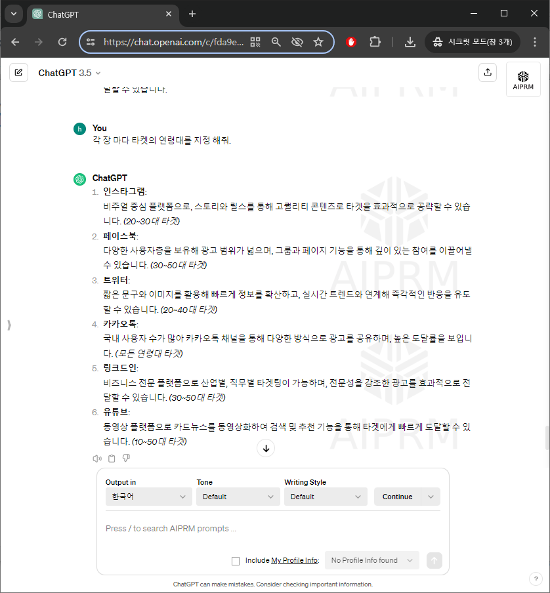Click the red hand ad blocker extension icon

pyautogui.click(x=351, y=42)
